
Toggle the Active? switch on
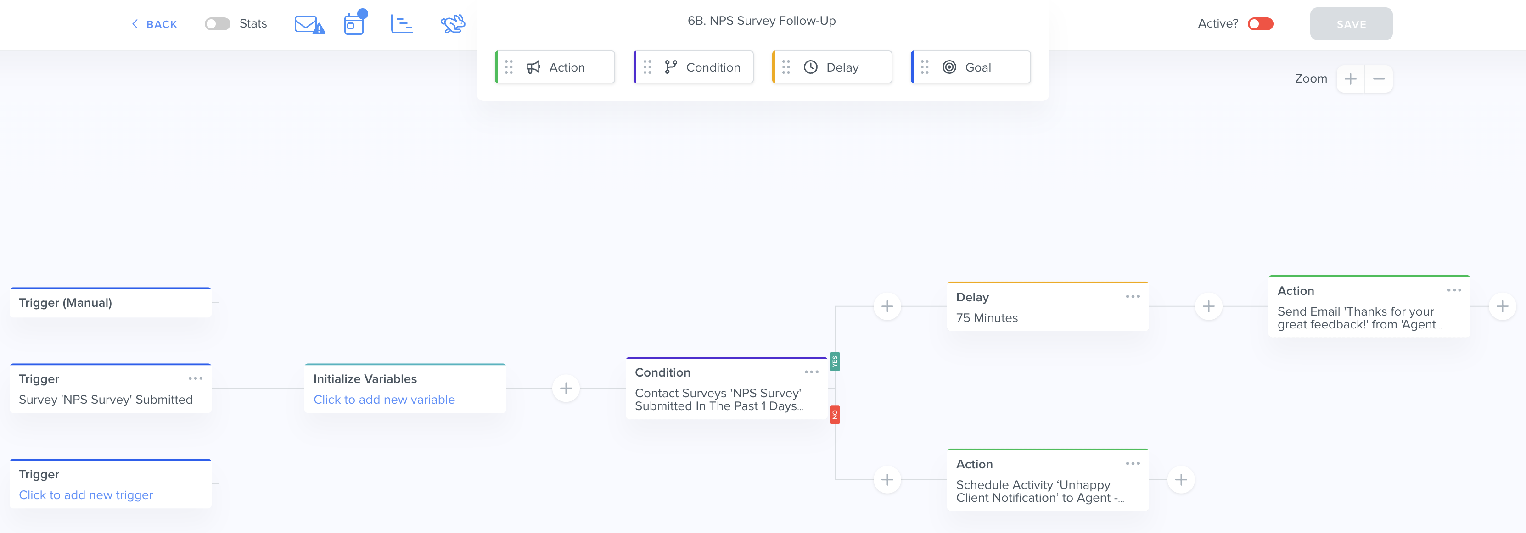1260,24
